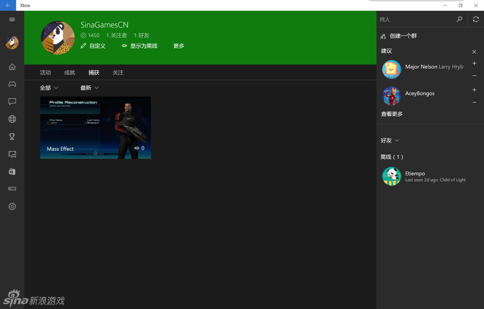484x309 pixels.
Task: Click the 找人 search input field
Action: 415,19
